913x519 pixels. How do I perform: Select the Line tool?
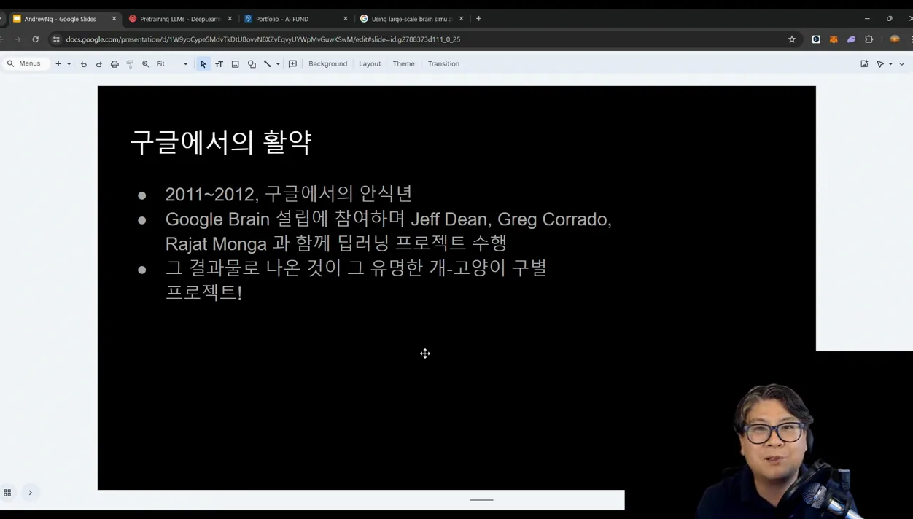268,64
